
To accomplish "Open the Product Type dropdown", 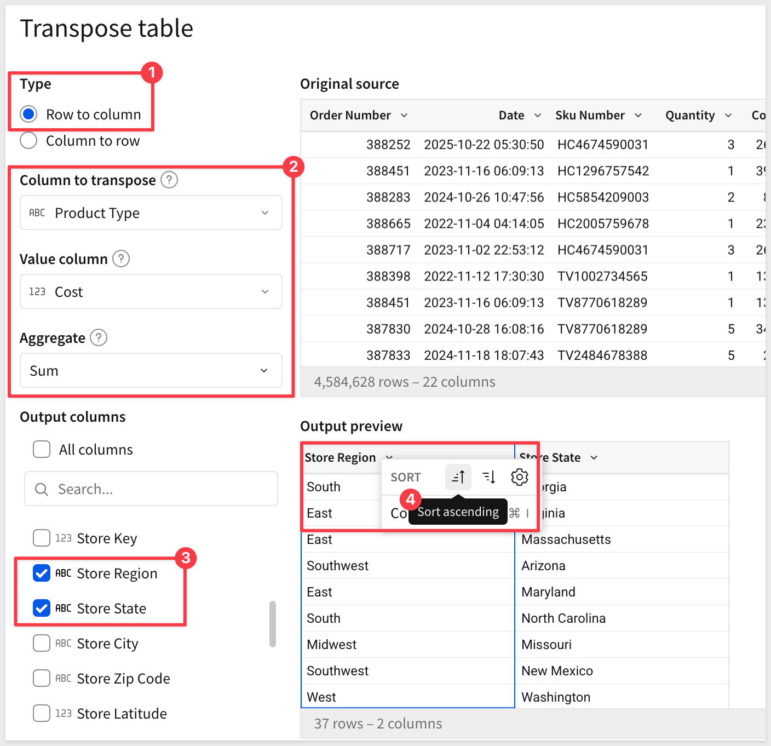I will (151, 213).
